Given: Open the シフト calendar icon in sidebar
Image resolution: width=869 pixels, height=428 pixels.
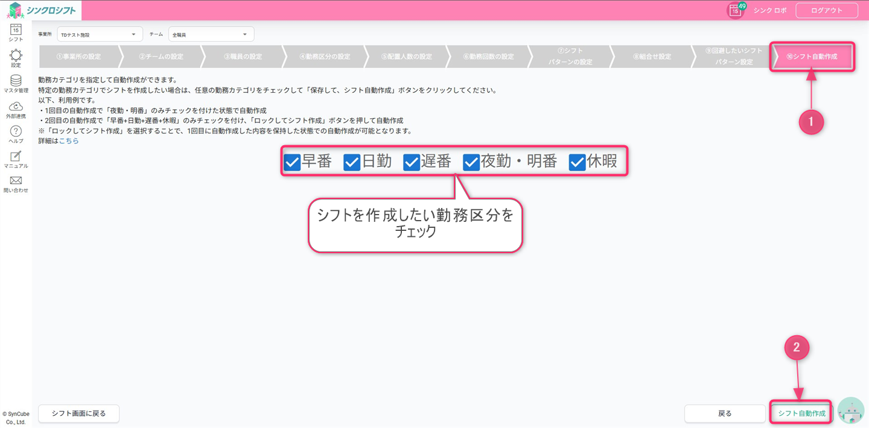Looking at the screenshot, I should click(x=16, y=30).
